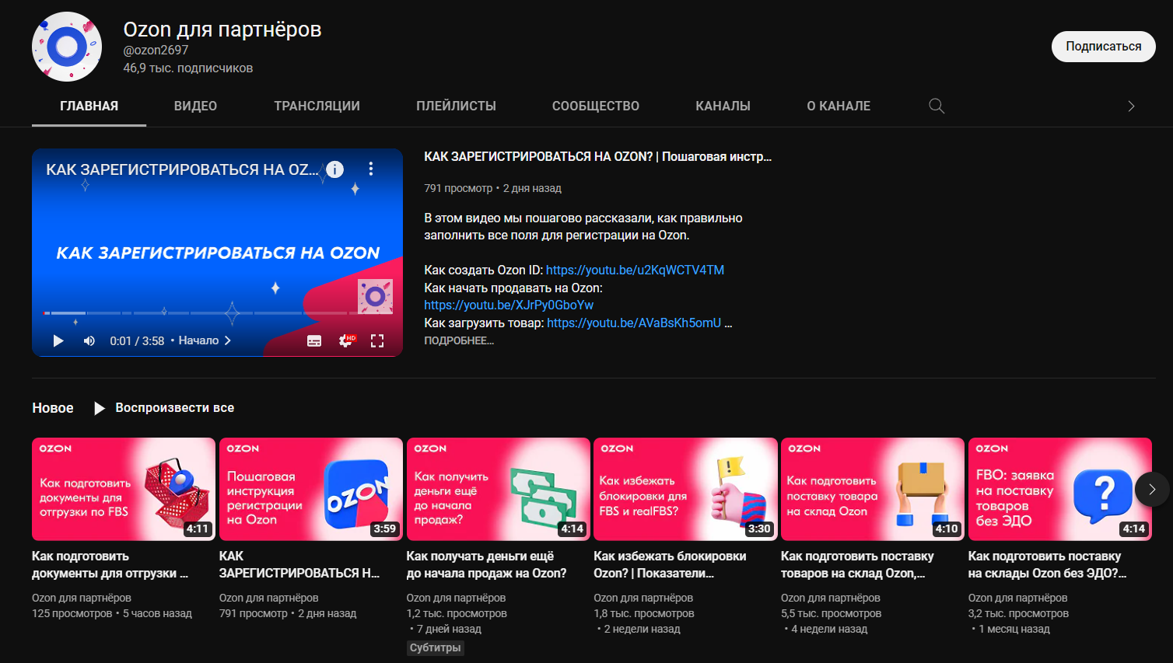Viewport: 1173px width, 663px height.
Task: Open the youtu.be/AVaBsKh5omU link
Action: [x=634, y=323]
